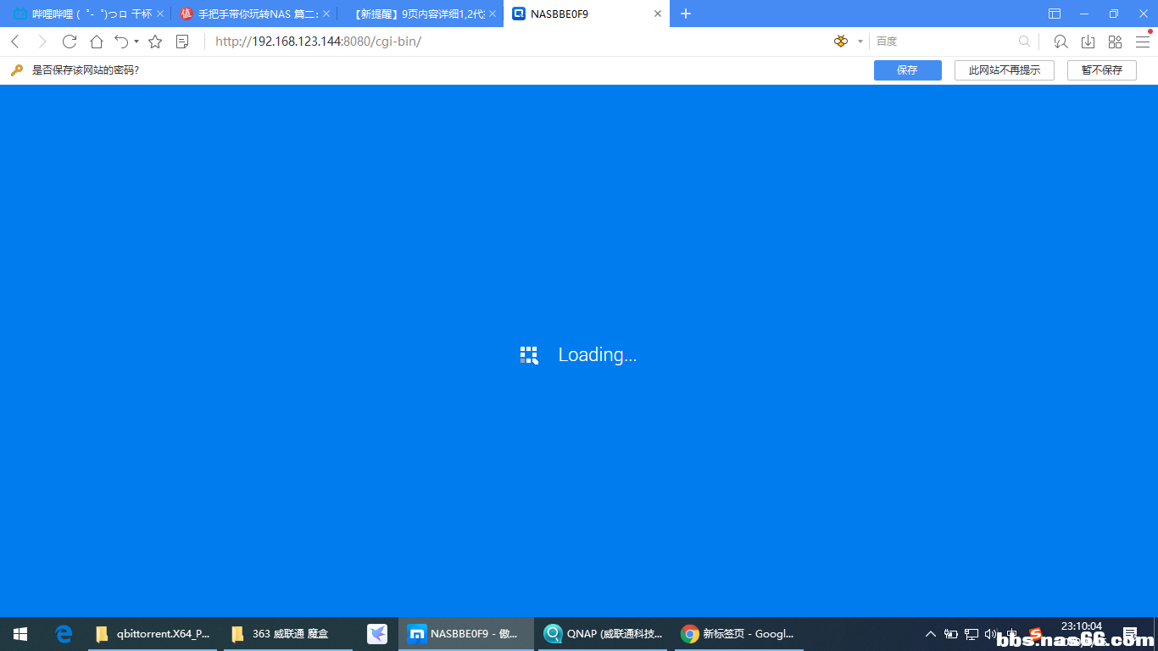Open the browser main menu icon
Viewport: 1158px width, 651px height.
(1143, 42)
